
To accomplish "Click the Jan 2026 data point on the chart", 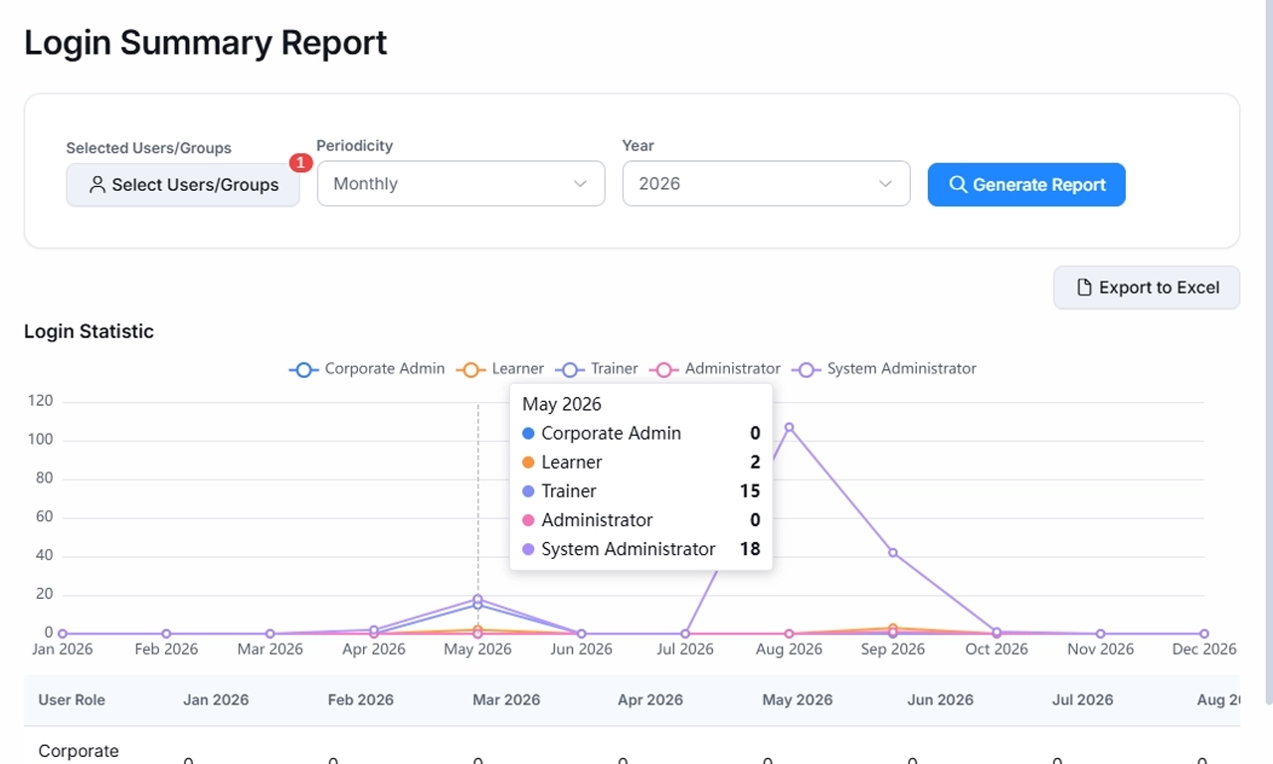I will tap(63, 634).
